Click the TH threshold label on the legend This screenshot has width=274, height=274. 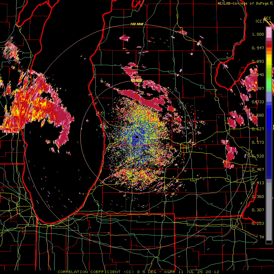262,237
